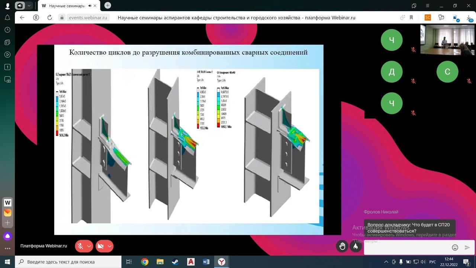476x268 pixels.
Task: Open browser tab collections panel
Action: pyautogui.click(x=414, y=6)
